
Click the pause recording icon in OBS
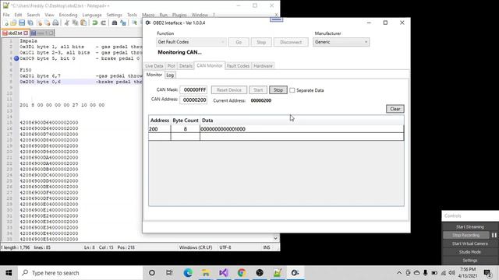coord(494,235)
